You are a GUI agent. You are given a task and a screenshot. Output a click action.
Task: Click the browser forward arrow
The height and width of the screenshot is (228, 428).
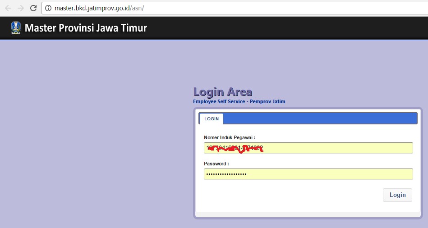pyautogui.click(x=21, y=8)
